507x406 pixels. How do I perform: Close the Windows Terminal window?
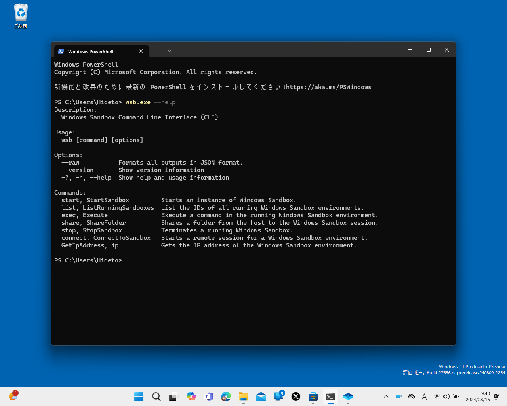447,50
